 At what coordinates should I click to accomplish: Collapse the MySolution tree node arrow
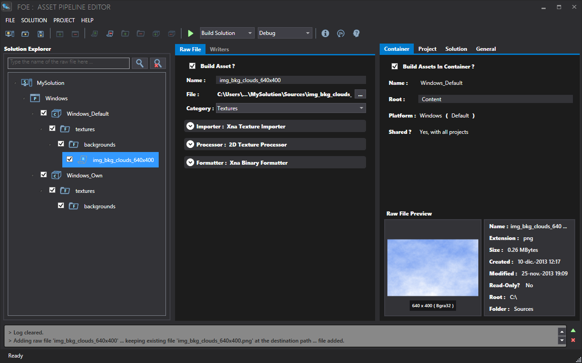(15, 83)
